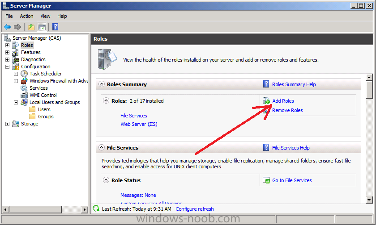Click the green refresh icon in status area
This screenshot has width=376, height=225.
(96, 208)
